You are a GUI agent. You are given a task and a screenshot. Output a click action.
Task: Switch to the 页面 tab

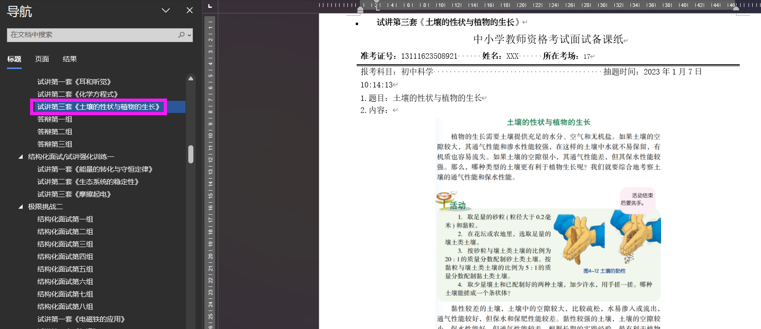[42, 59]
